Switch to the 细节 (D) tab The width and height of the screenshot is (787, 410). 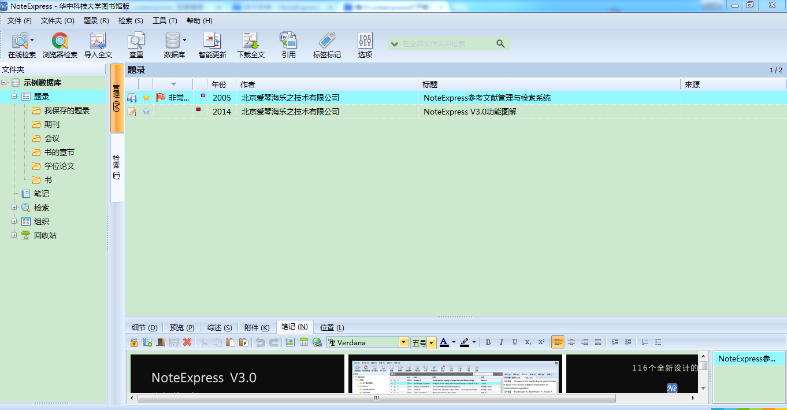click(x=144, y=328)
